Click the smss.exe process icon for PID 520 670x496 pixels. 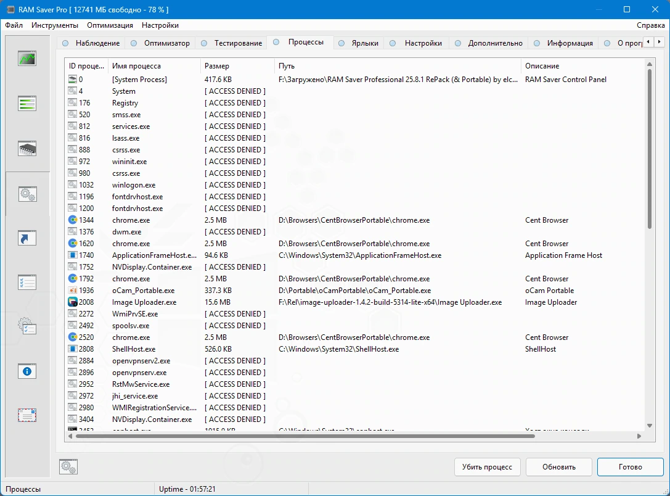[73, 115]
